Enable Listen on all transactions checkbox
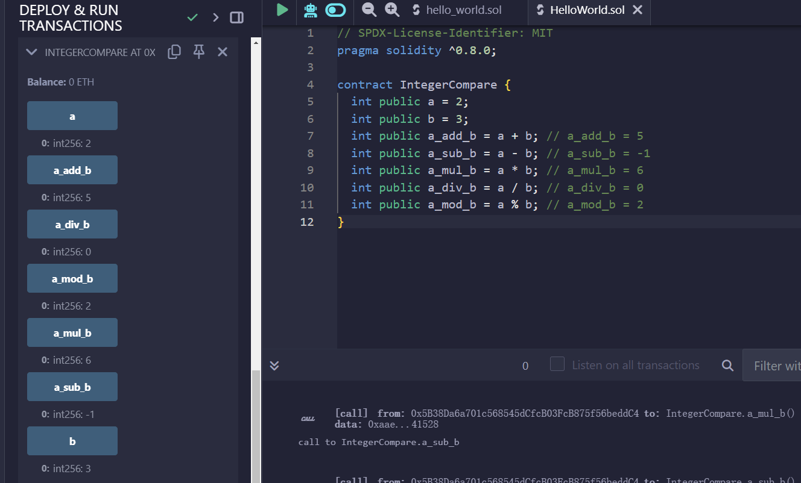 [557, 364]
